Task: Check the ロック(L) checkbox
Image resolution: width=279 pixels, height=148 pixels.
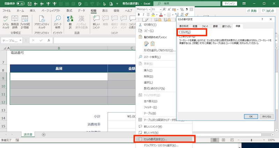Action: tap(181, 32)
